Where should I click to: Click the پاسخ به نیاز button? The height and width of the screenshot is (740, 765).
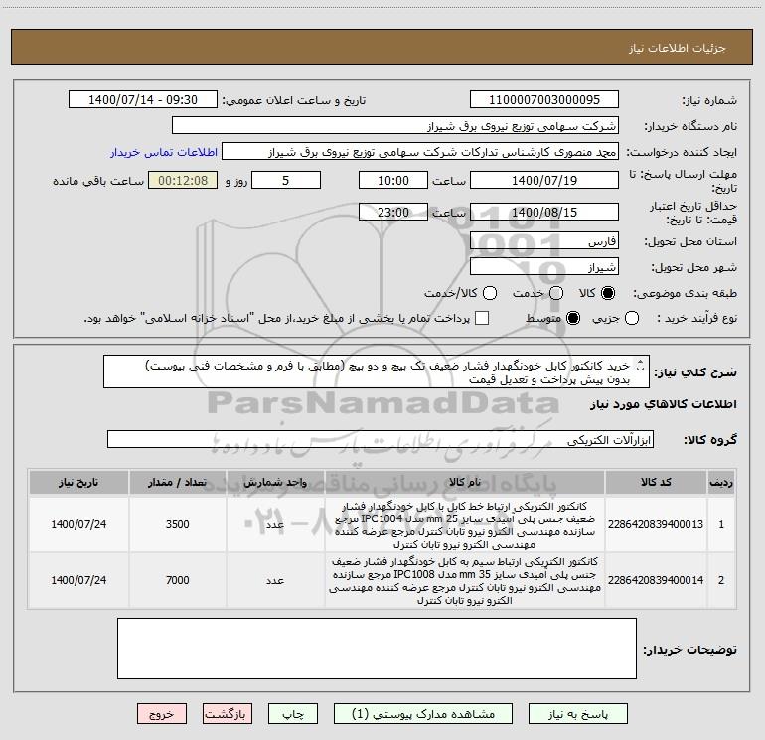(578, 714)
